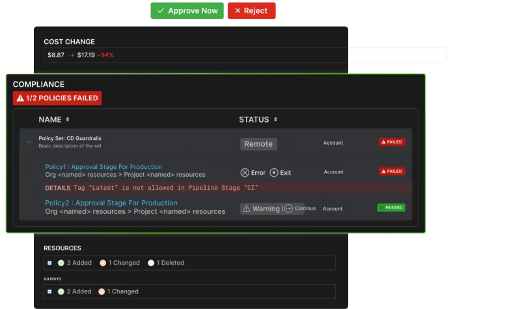
Task: Click the FAILED badge on Policy1 row
Action: pos(392,171)
